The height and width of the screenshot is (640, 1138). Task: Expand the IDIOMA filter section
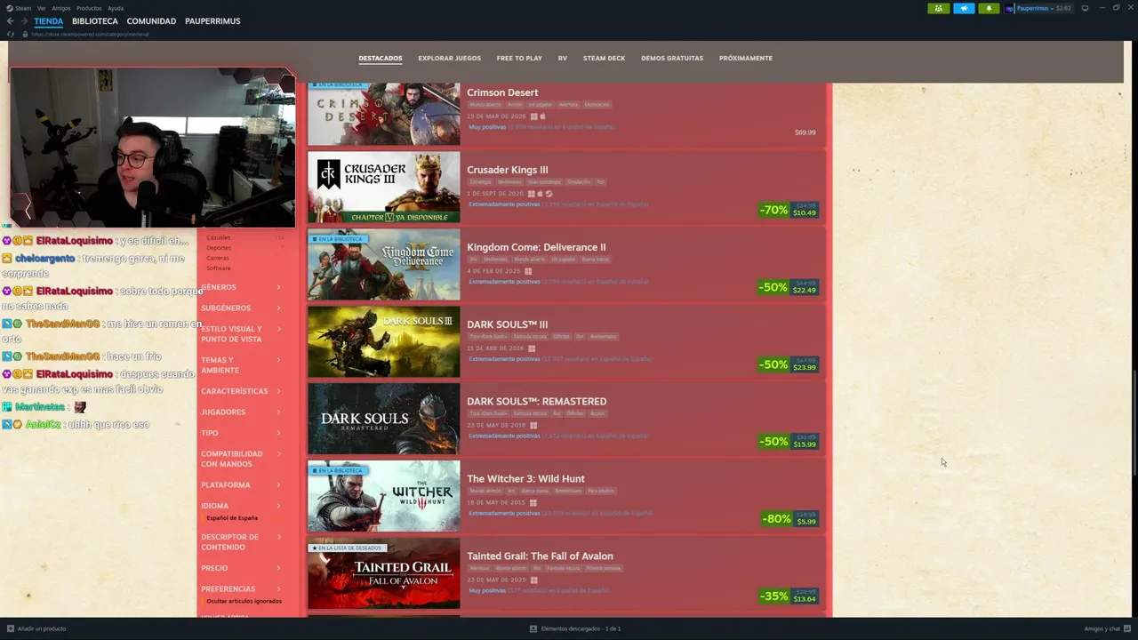241,506
